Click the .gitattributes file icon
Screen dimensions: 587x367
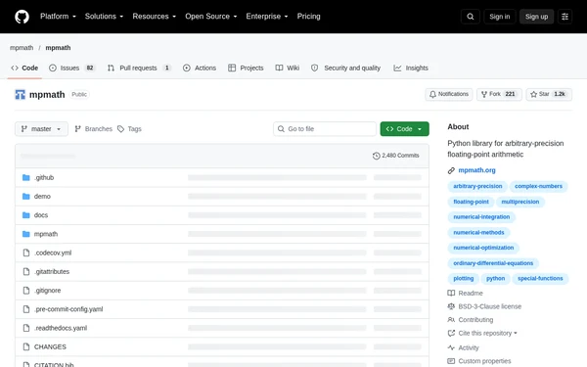(26, 271)
